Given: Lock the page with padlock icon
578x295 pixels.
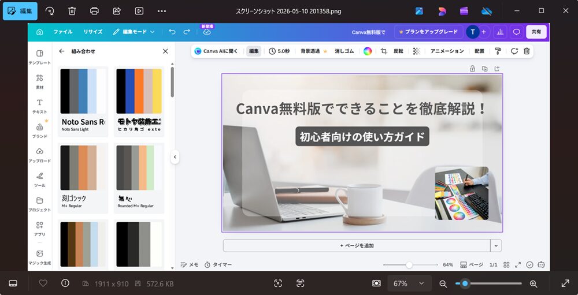Looking at the screenshot, I should (x=472, y=69).
